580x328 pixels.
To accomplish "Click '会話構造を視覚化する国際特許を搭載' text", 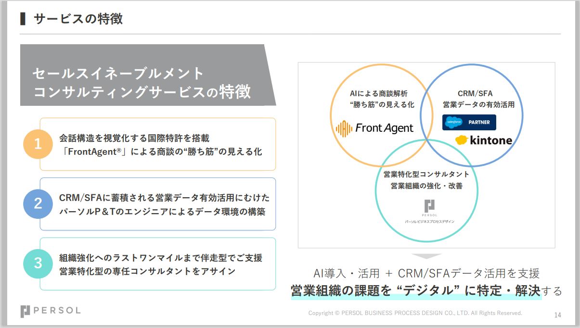I will (134, 138).
